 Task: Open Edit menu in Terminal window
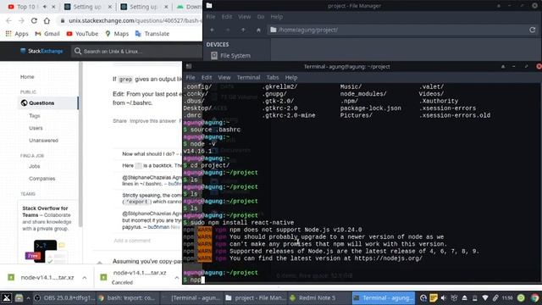(207, 77)
